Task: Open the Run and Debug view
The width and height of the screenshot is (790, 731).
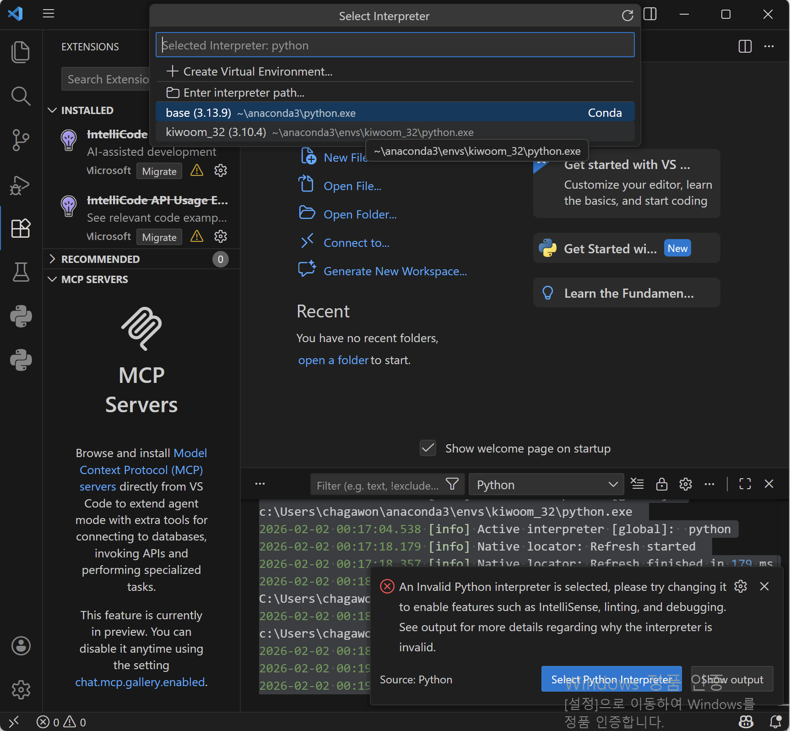Action: (21, 185)
